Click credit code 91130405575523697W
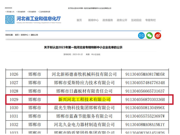This screenshot has width=180, height=135. coord(145,116)
